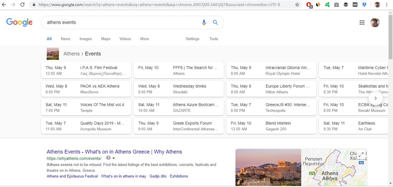Open search Settings menu
393x187 pixels.
click(x=192, y=39)
